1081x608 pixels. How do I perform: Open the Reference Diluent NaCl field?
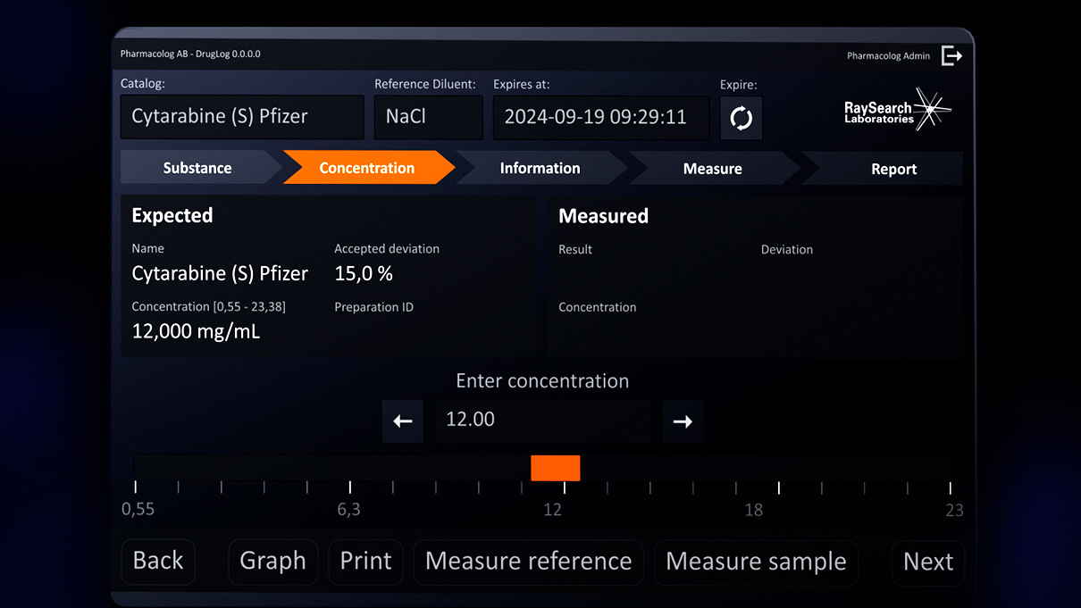[428, 117]
